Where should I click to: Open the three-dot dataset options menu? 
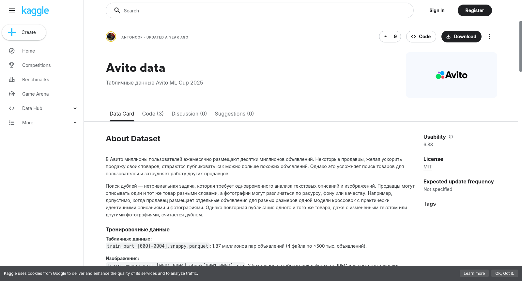tap(489, 37)
